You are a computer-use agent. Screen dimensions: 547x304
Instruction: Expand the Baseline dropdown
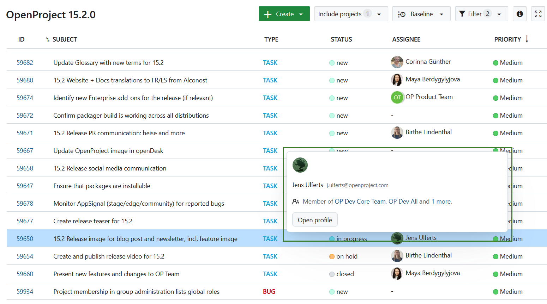(x=441, y=14)
